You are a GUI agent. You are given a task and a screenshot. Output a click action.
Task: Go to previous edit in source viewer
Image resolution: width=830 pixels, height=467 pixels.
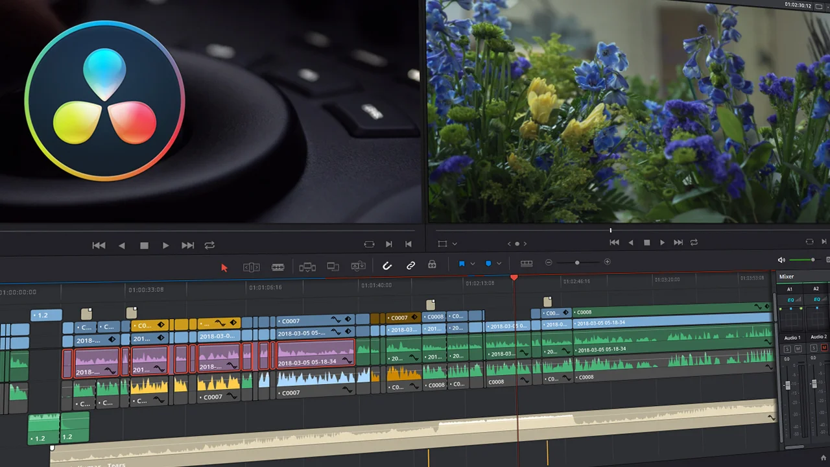click(x=408, y=245)
